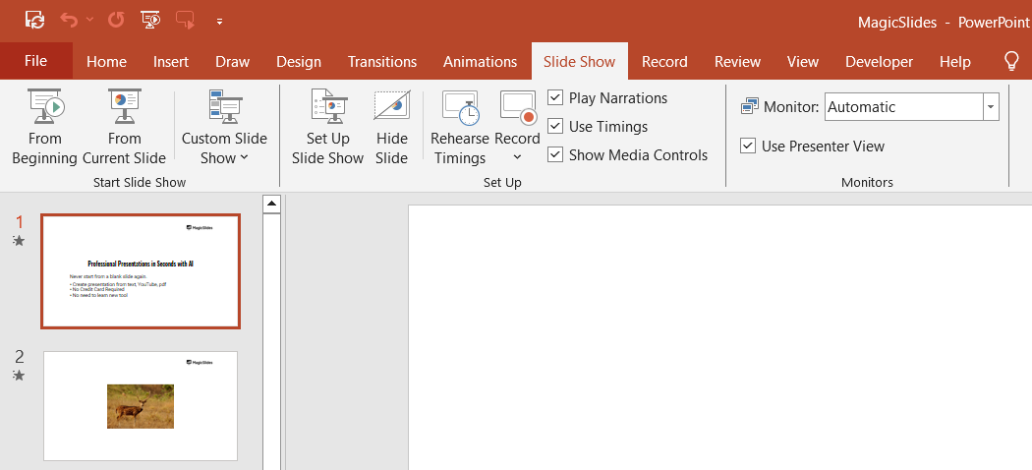Switch to the Animations tab
1032x470 pixels.
pyautogui.click(x=480, y=61)
